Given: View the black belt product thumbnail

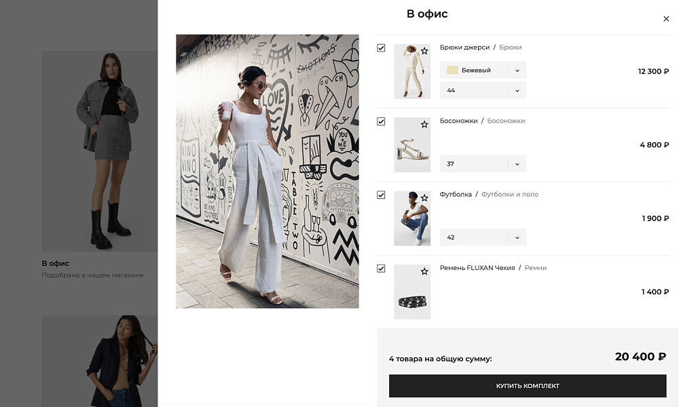Looking at the screenshot, I should (x=412, y=292).
